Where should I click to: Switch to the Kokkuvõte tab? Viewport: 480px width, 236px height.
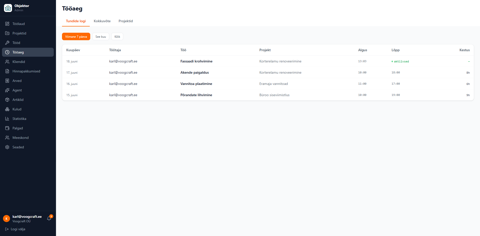pos(102,21)
